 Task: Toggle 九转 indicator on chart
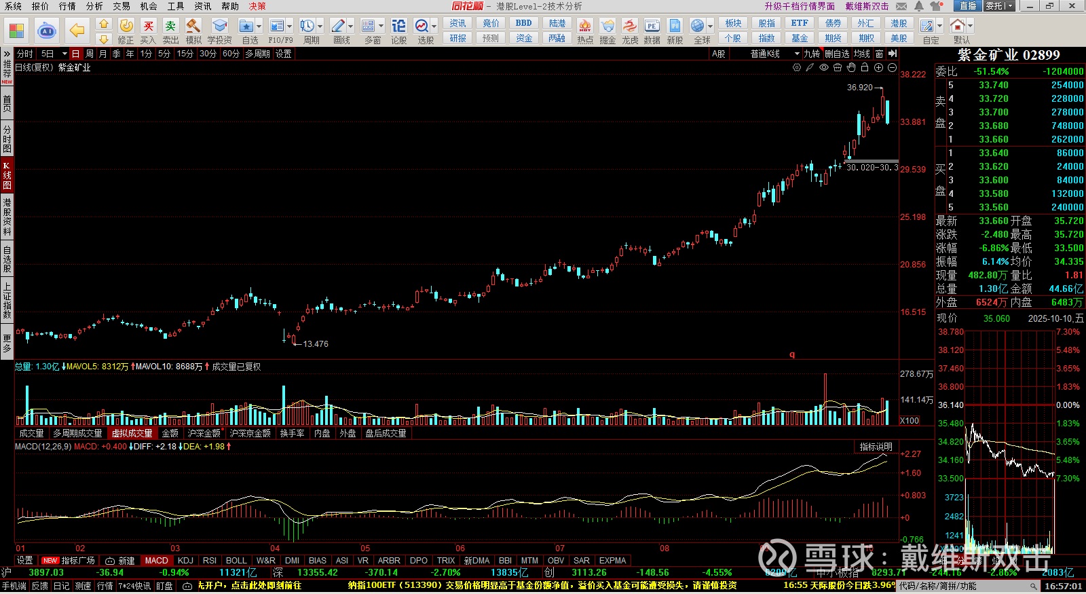coord(812,54)
